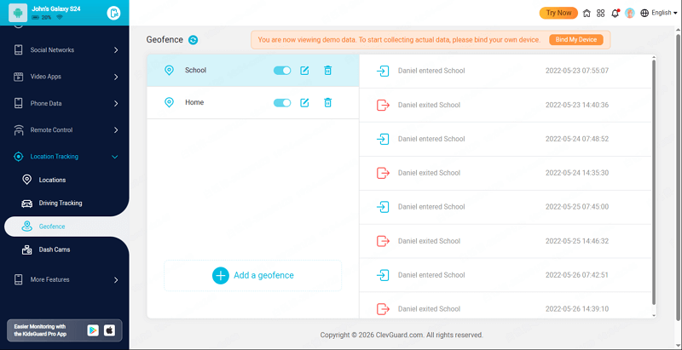Click the globe language icon
682x350 pixels.
644,13
